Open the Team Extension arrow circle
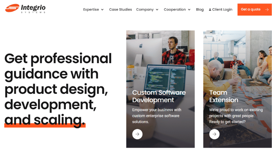 click(x=214, y=134)
